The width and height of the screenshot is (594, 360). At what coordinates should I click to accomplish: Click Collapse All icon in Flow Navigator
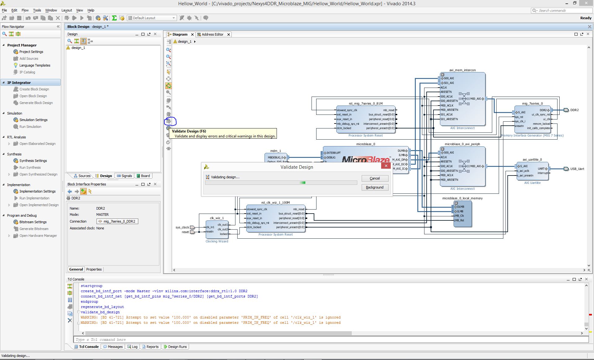tap(11, 34)
